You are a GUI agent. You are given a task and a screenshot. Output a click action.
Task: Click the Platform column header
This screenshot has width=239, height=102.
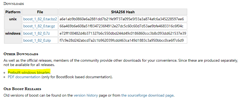pos(13,12)
